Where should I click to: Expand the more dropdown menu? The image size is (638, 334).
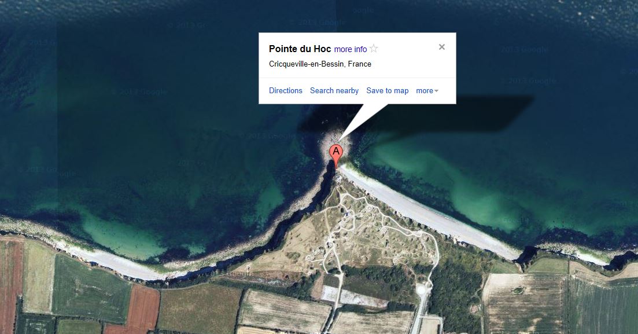[427, 91]
